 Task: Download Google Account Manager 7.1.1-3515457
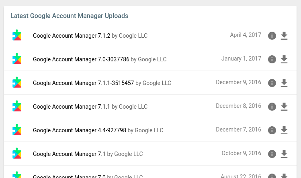coord(284,83)
